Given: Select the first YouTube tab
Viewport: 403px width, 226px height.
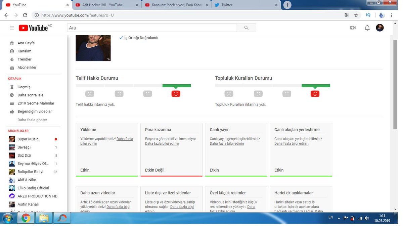Looking at the screenshot, I should click(36, 5).
